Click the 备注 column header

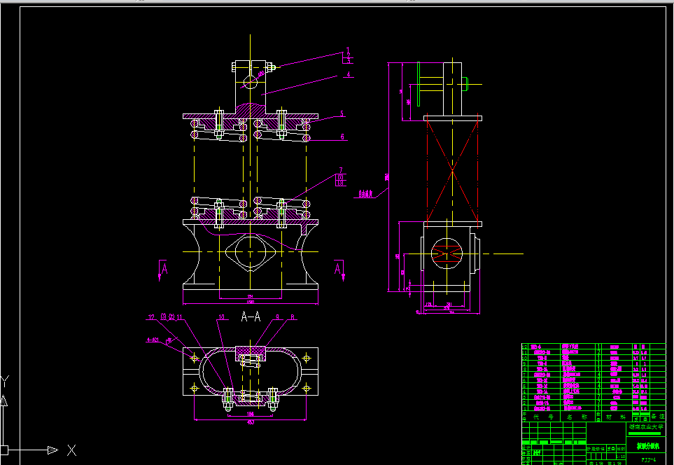tap(658, 417)
